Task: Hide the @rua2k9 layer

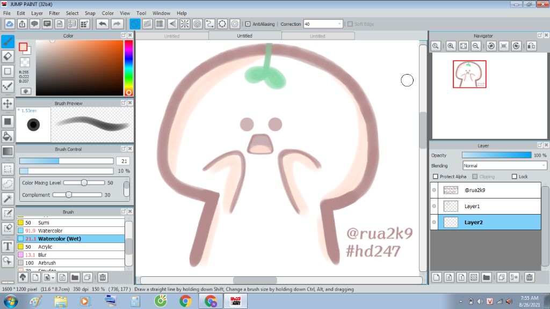Action: [x=435, y=190]
